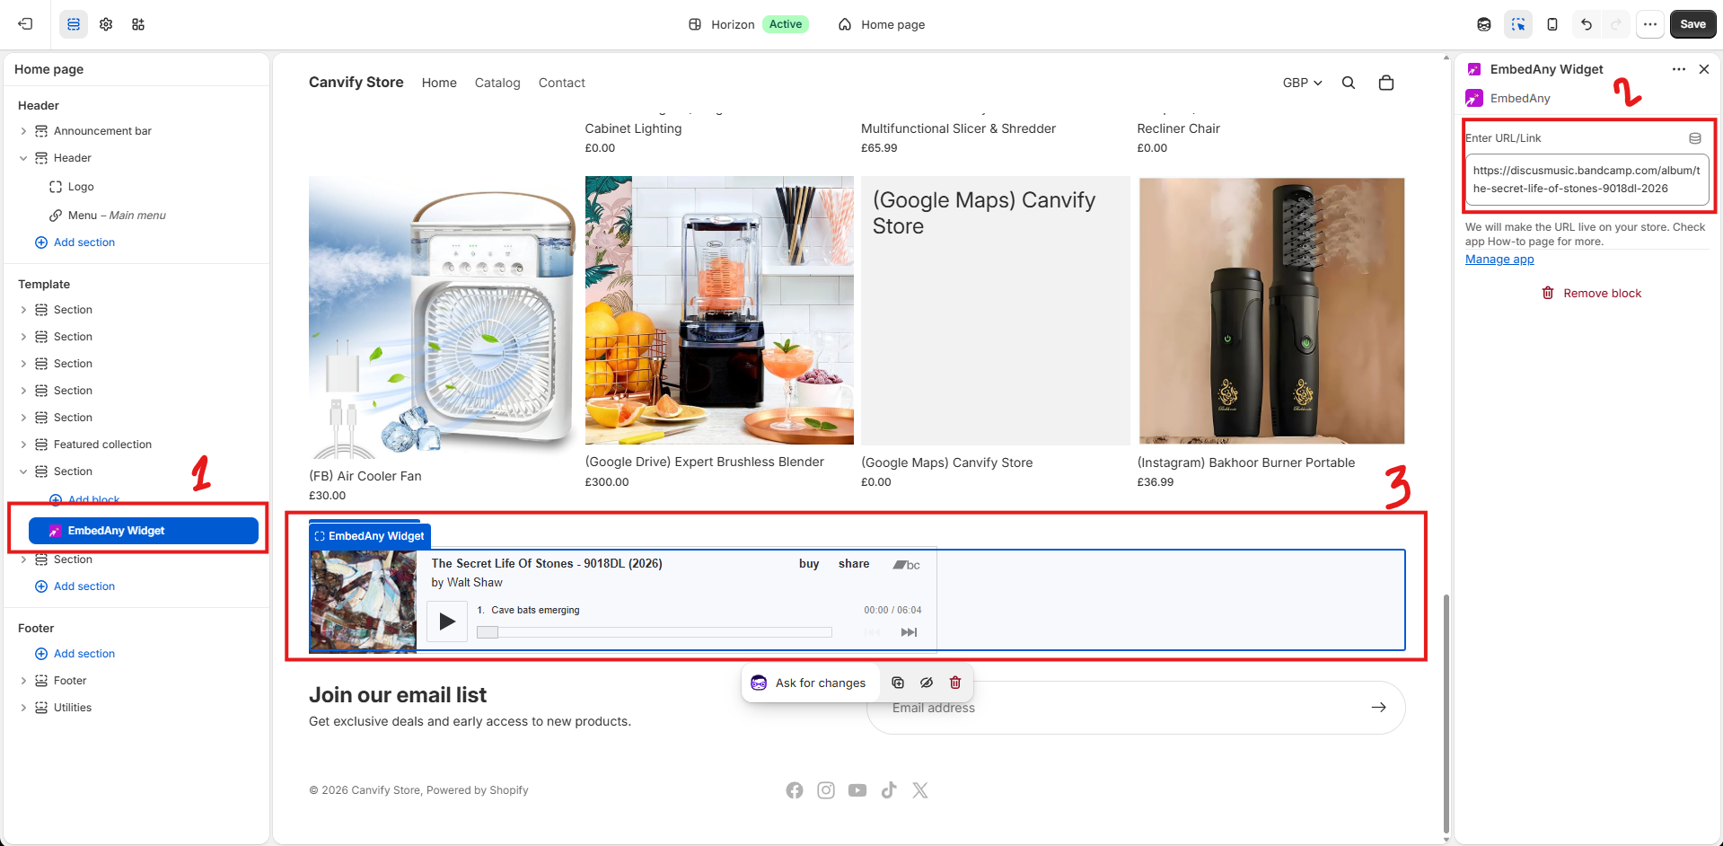Screen dimensions: 1723x846
Task: Open the TikTok footer icon
Action: pyautogui.click(x=889, y=790)
